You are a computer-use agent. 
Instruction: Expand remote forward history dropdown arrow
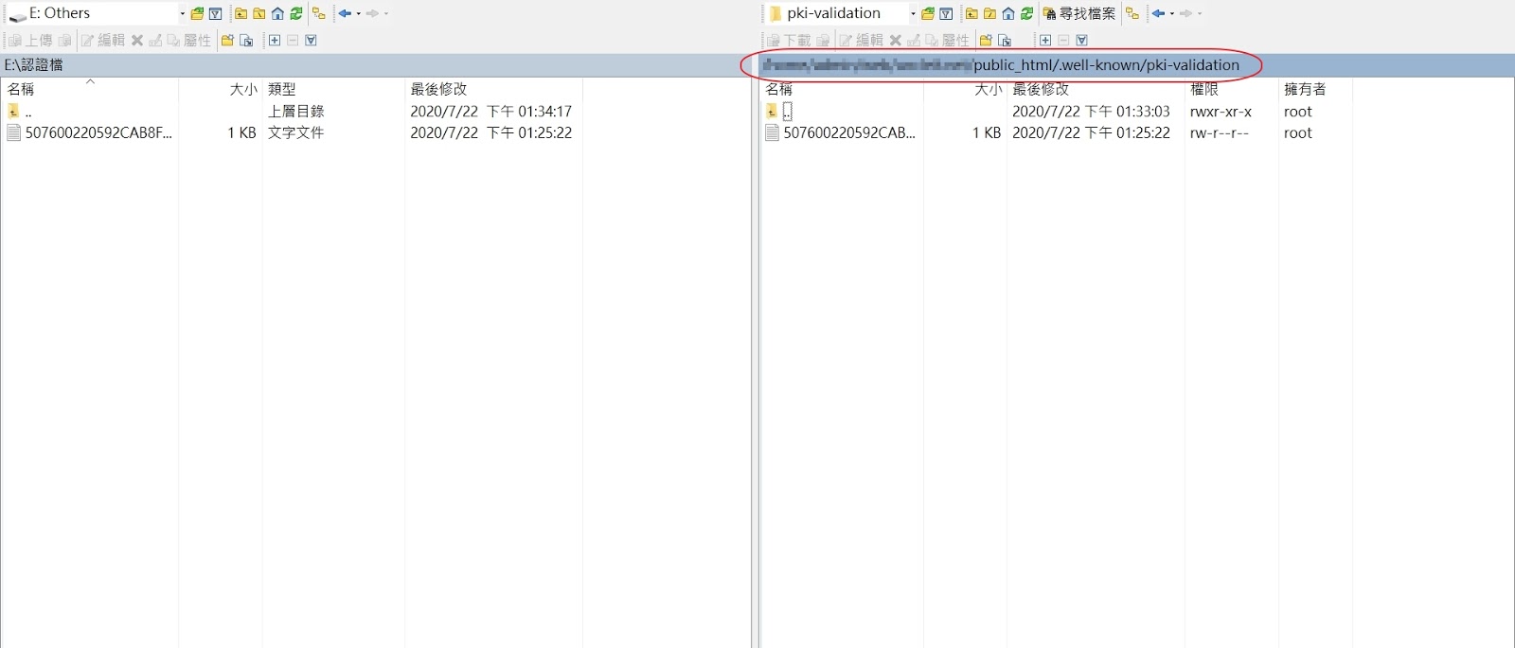click(x=1200, y=13)
